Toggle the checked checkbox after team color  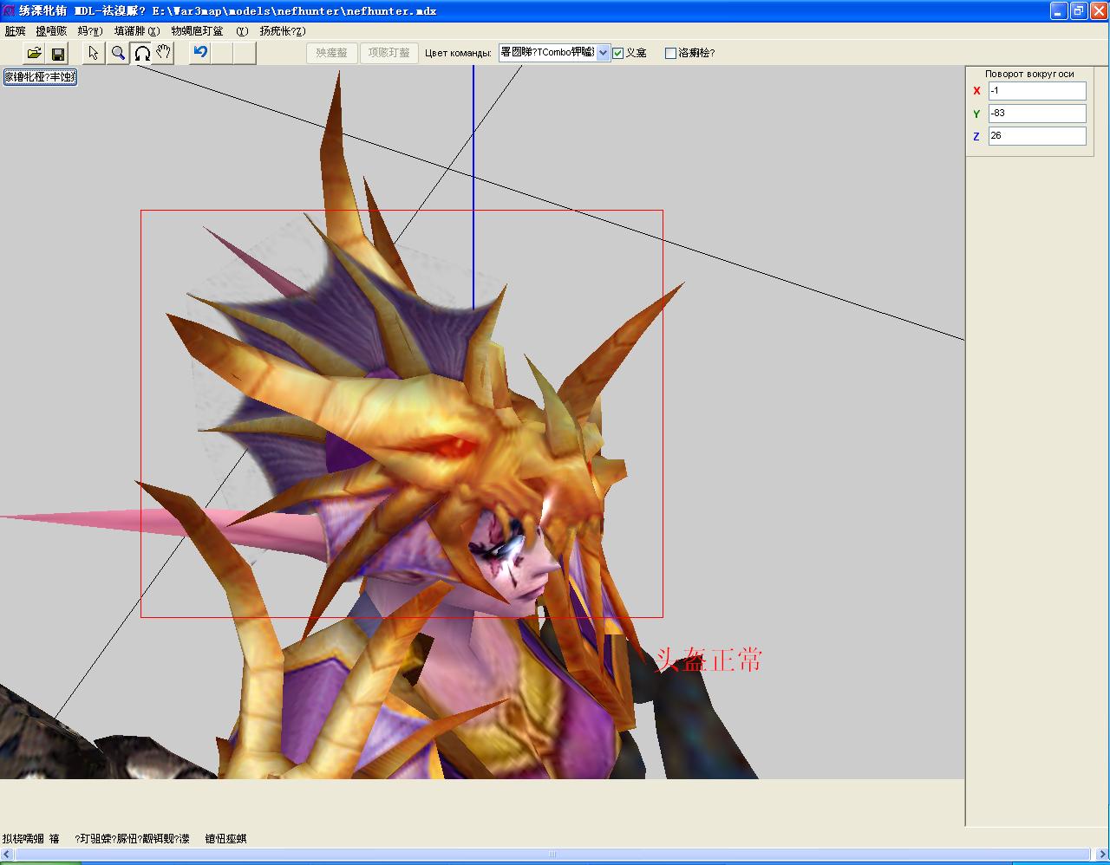tap(618, 53)
